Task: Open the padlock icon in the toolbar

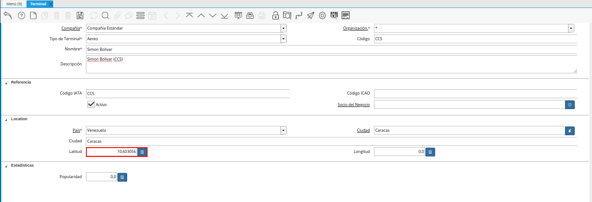Action: [276, 15]
